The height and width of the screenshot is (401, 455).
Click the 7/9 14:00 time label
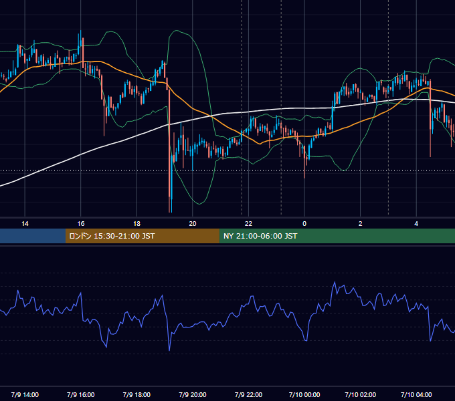coord(25,394)
